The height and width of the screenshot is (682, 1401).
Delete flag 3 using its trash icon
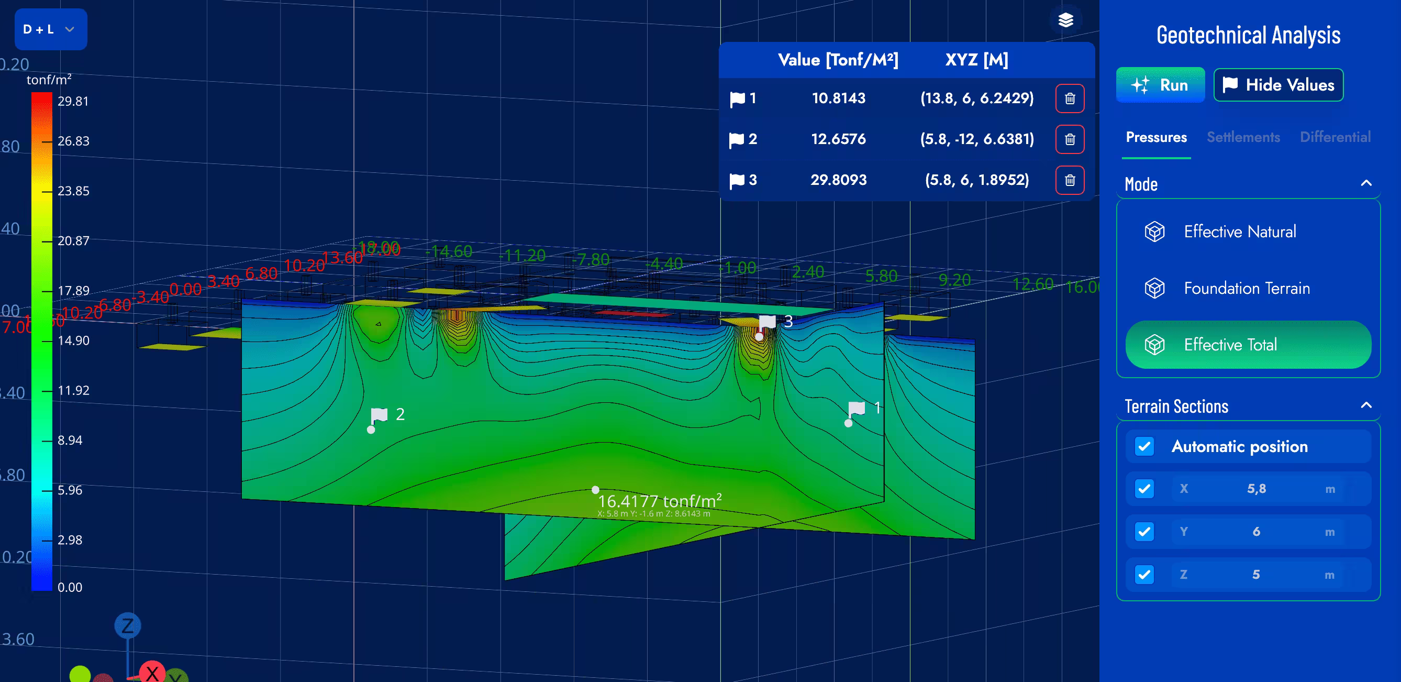[x=1069, y=180]
